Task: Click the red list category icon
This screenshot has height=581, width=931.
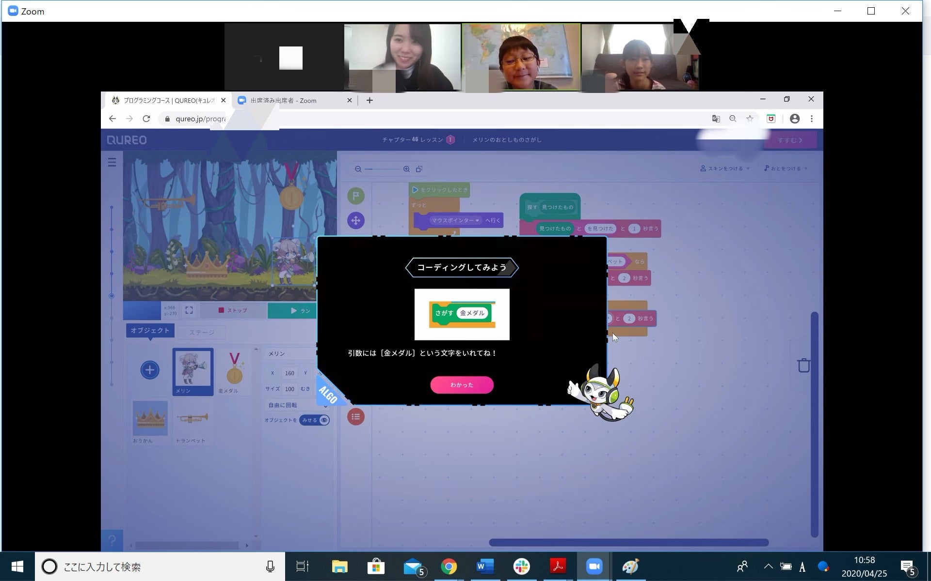Action: click(x=356, y=416)
